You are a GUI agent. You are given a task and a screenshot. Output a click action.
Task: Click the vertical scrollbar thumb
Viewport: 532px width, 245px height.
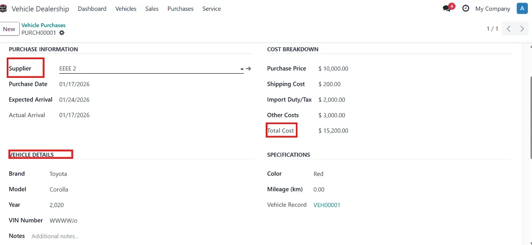pyautogui.click(x=530, y=117)
